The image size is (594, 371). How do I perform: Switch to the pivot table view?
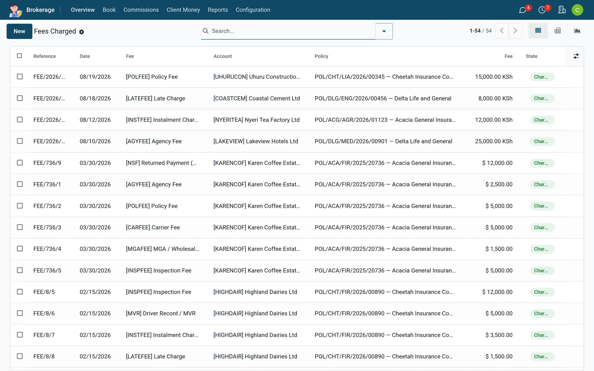557,31
